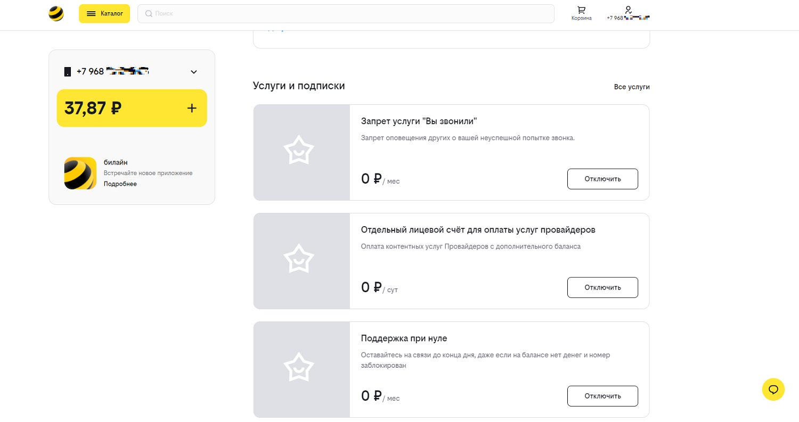The image size is (799, 422).
Task: Click Отключить for Отдельный лицевой счёт service
Action: (602, 287)
